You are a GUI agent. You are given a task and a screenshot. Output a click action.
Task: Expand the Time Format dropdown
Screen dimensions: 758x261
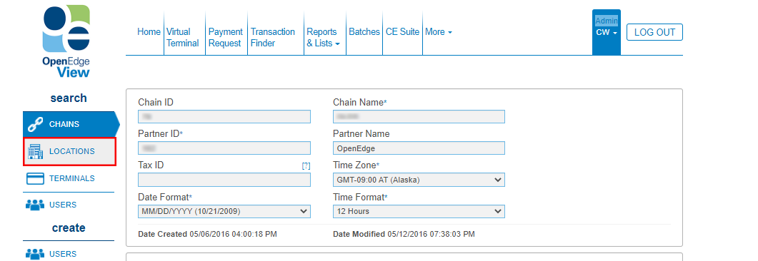(x=419, y=211)
